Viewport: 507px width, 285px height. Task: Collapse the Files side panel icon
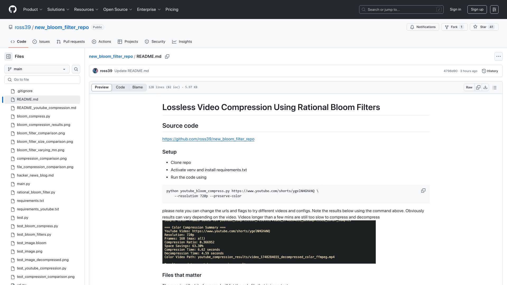point(8,56)
